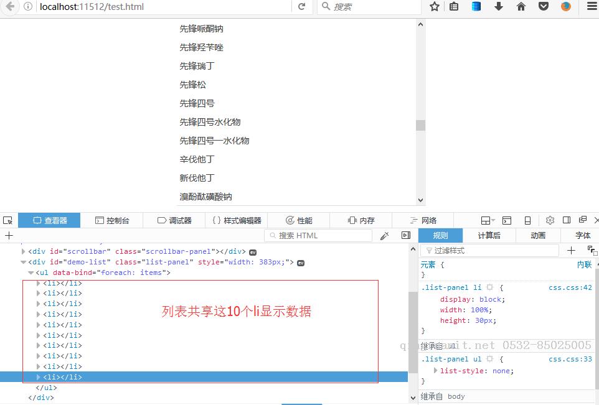Click inside the 搜索 HTML search field

click(318, 235)
